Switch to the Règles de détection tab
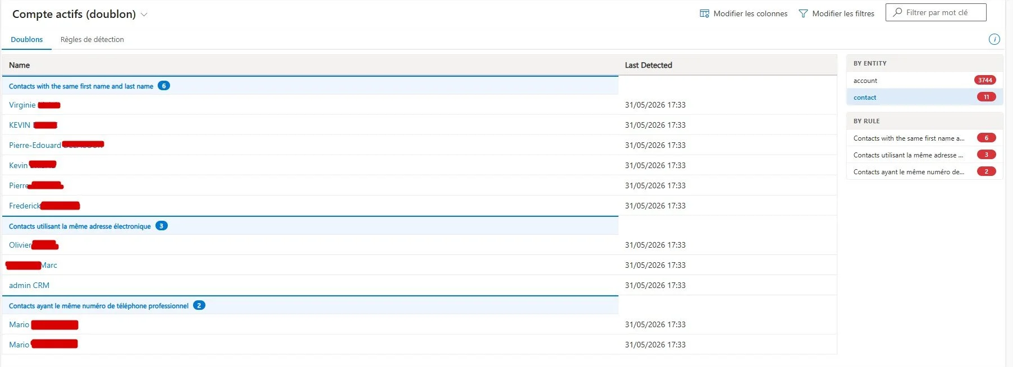This screenshot has height=367, width=1013. coord(92,39)
